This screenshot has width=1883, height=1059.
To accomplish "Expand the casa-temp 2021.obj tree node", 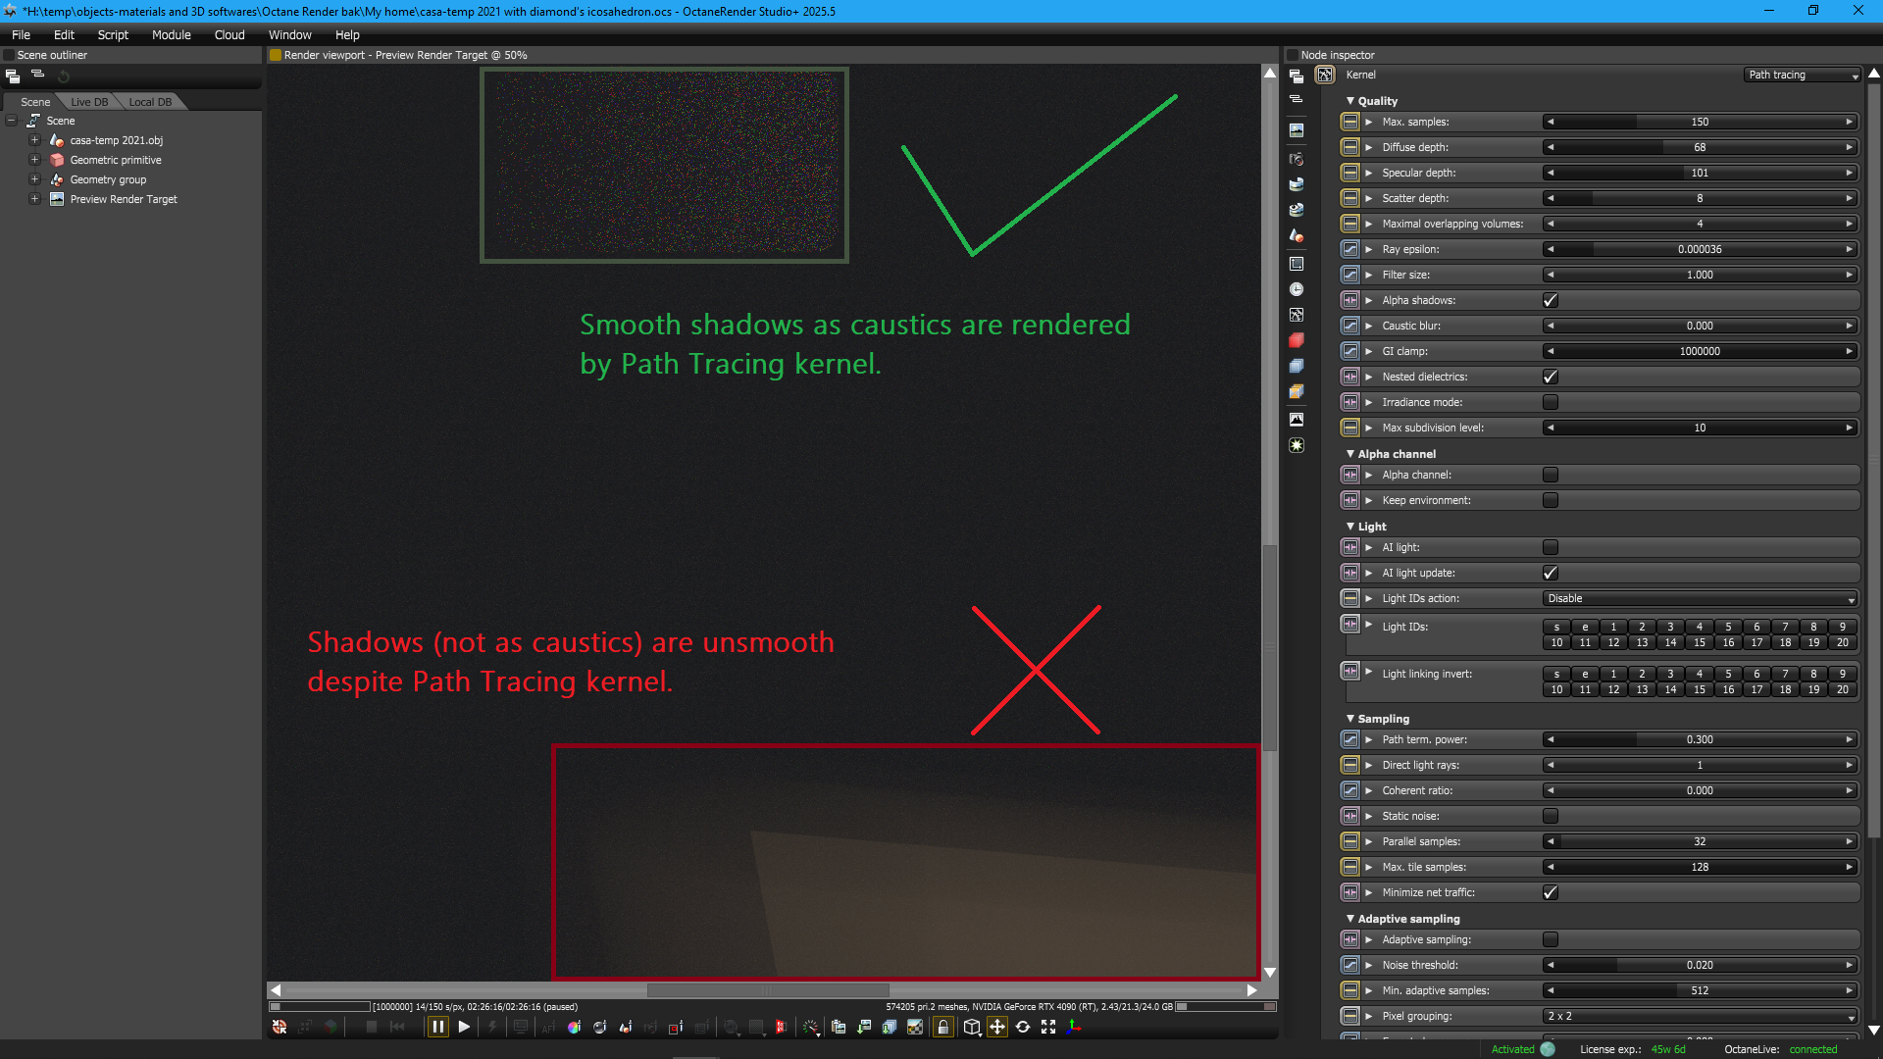I will [x=34, y=140].
